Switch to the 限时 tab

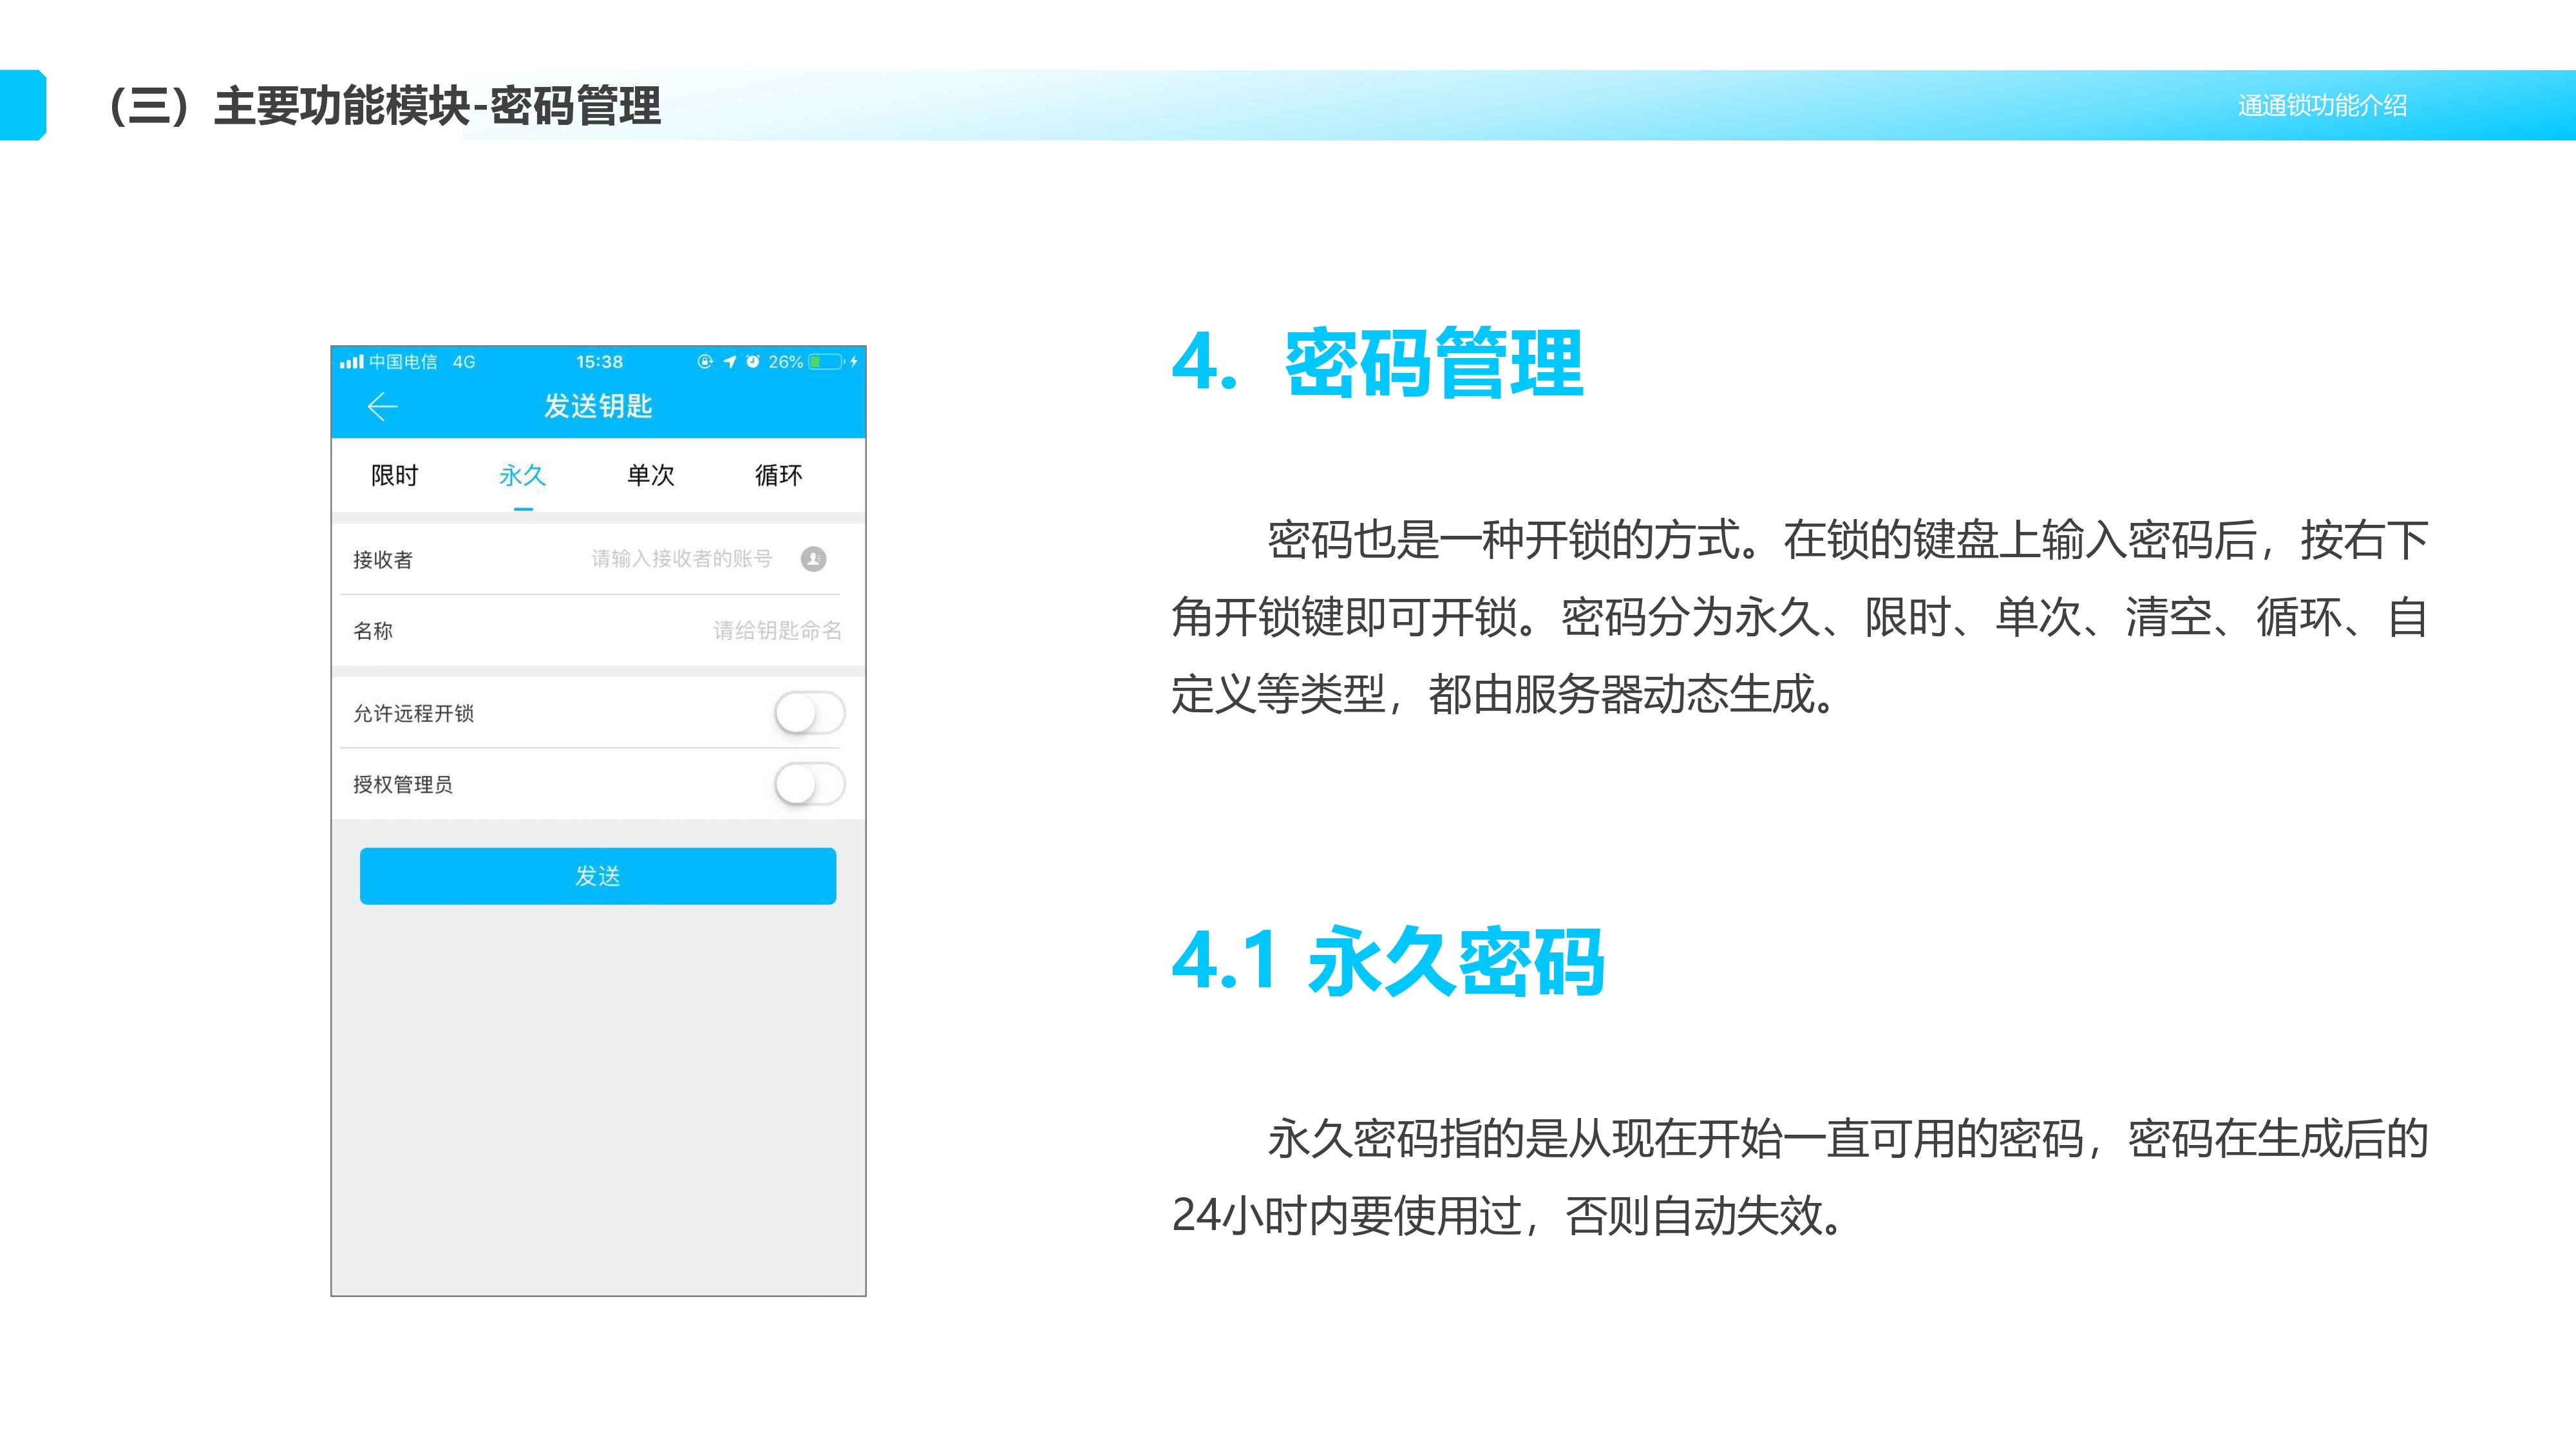pyautogui.click(x=394, y=476)
